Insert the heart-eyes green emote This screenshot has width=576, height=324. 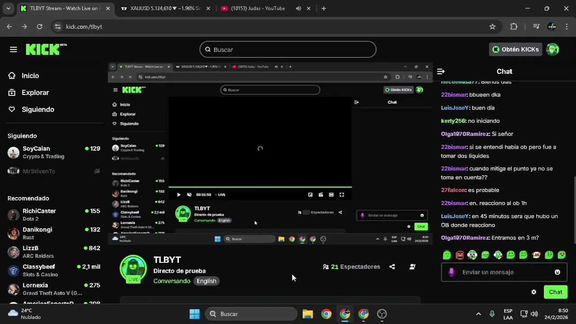[x=562, y=255]
